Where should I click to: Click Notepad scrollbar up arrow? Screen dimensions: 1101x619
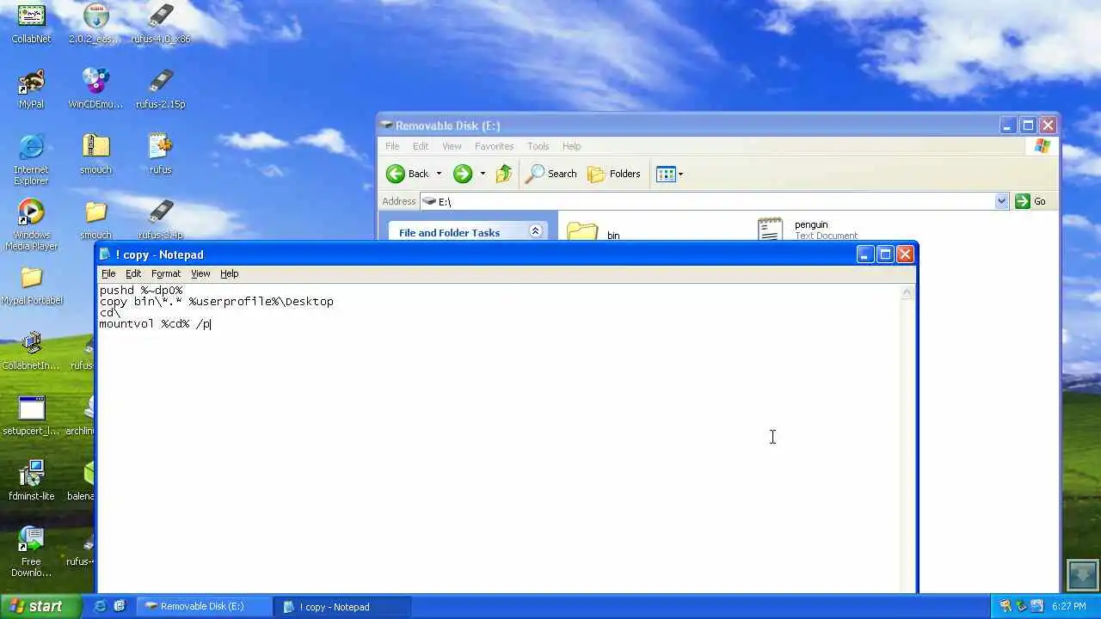click(x=907, y=292)
